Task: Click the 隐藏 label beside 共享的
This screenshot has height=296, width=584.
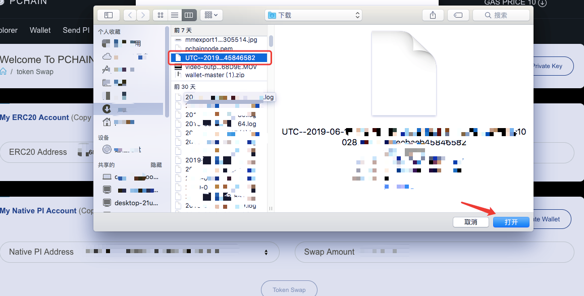Action: [156, 165]
